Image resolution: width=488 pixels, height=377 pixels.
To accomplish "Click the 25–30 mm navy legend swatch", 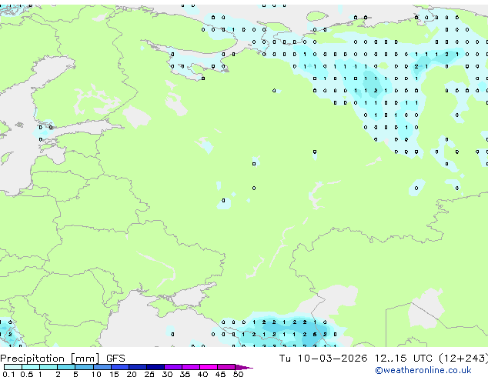I will (155, 367).
